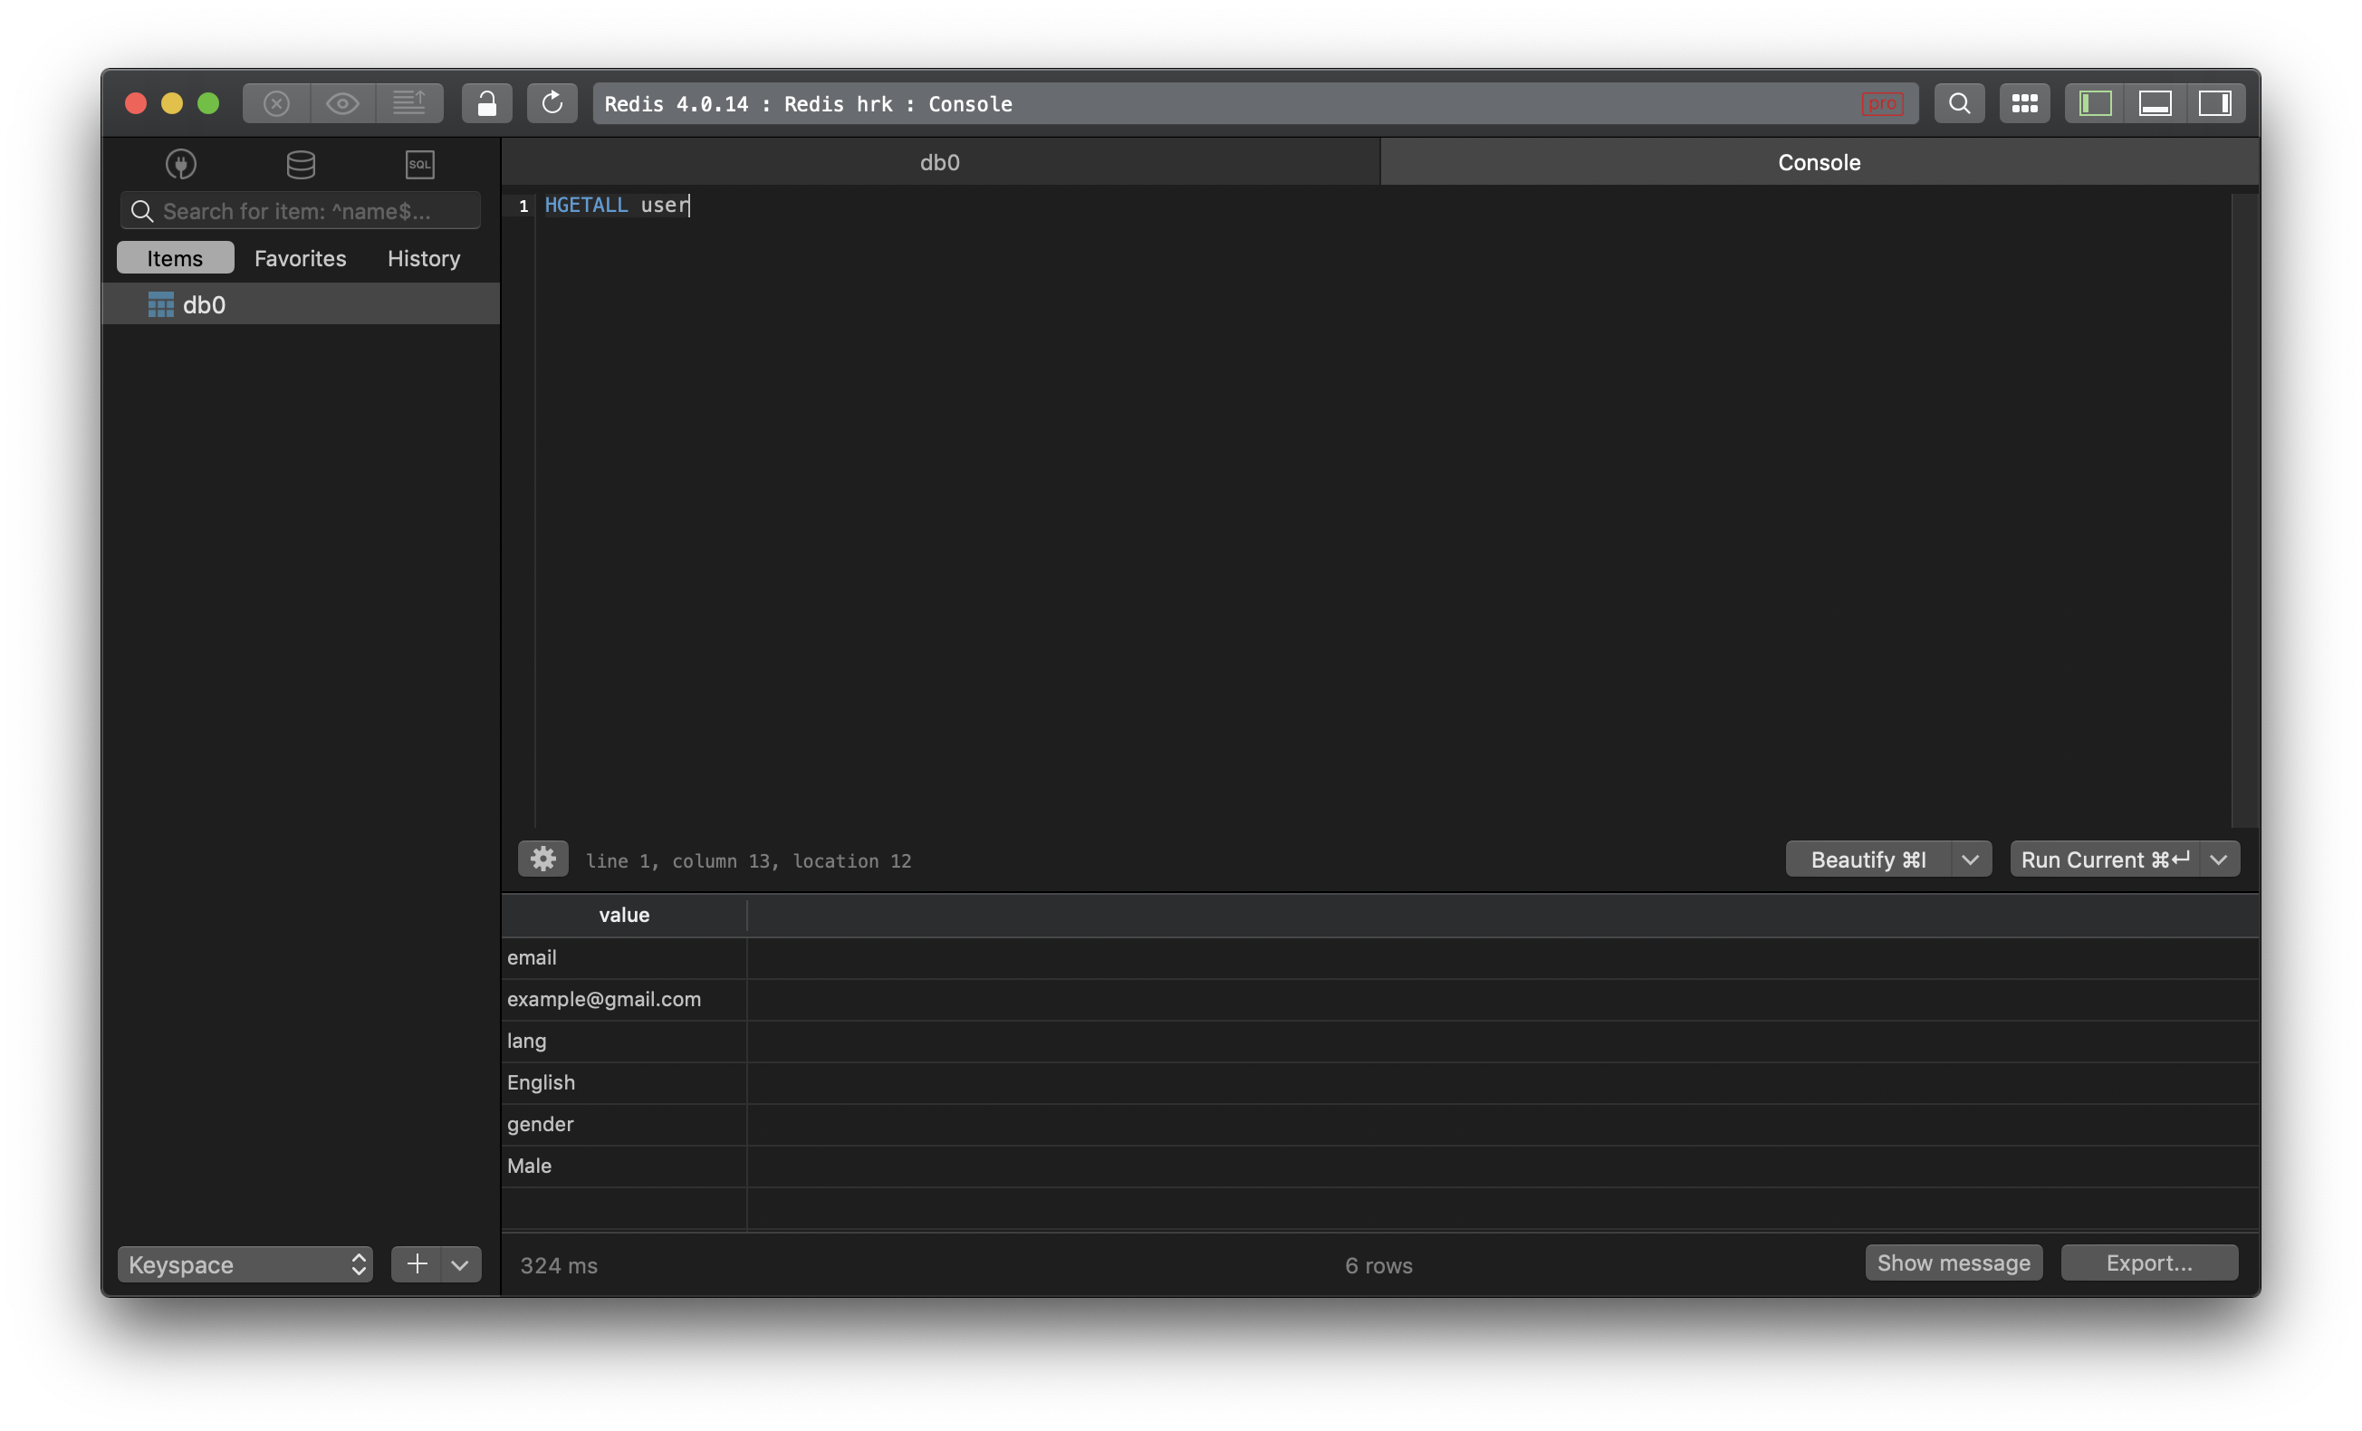Select the History navigation tab

coord(424,258)
